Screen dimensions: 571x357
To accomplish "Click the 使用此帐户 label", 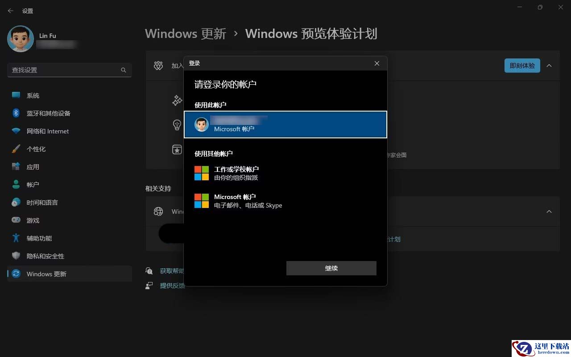I will click(x=211, y=105).
